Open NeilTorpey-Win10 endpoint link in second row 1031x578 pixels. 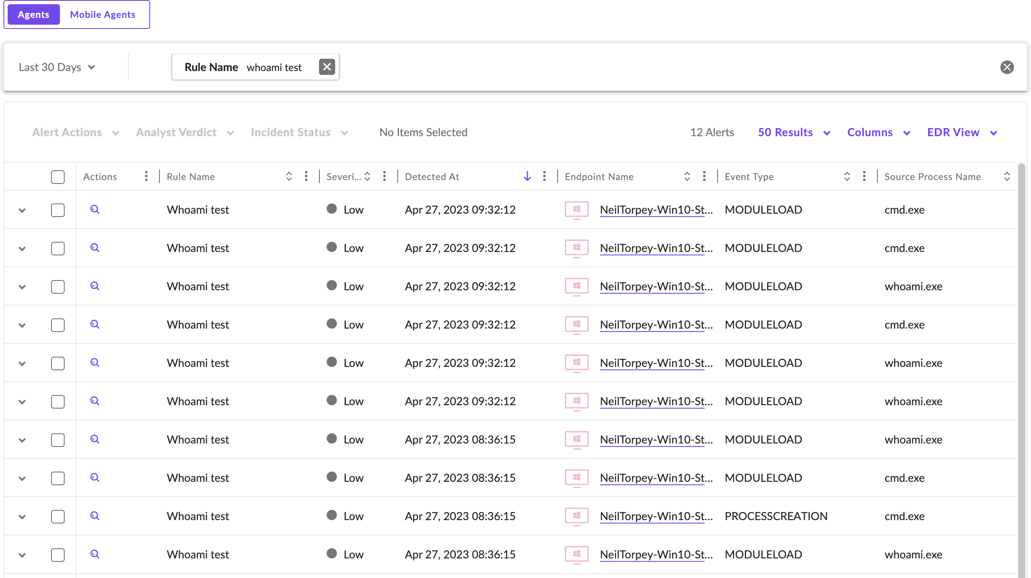pyautogui.click(x=656, y=248)
